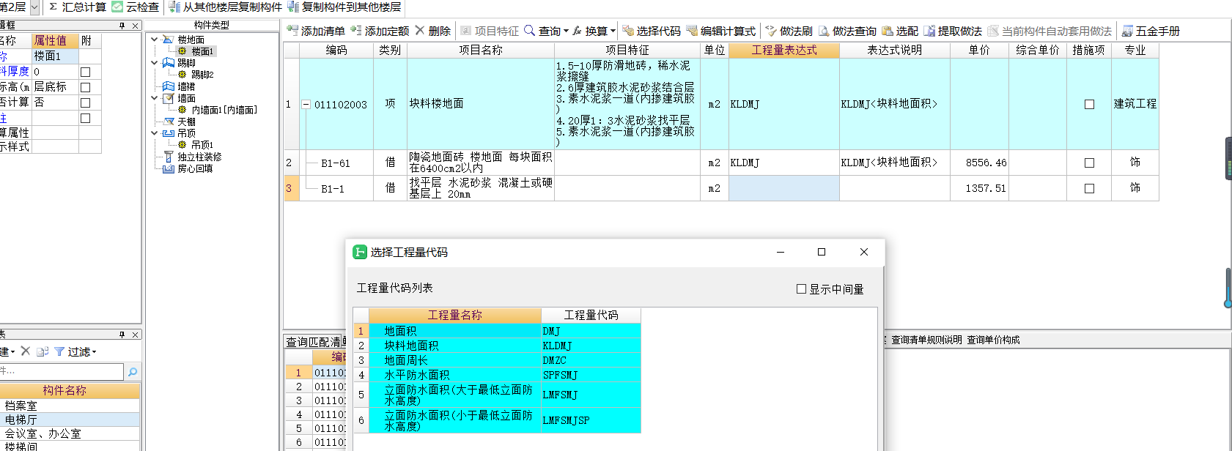Toggle 附加 checkbox for 标高 property
This screenshot has height=451, width=1232.
85,87
